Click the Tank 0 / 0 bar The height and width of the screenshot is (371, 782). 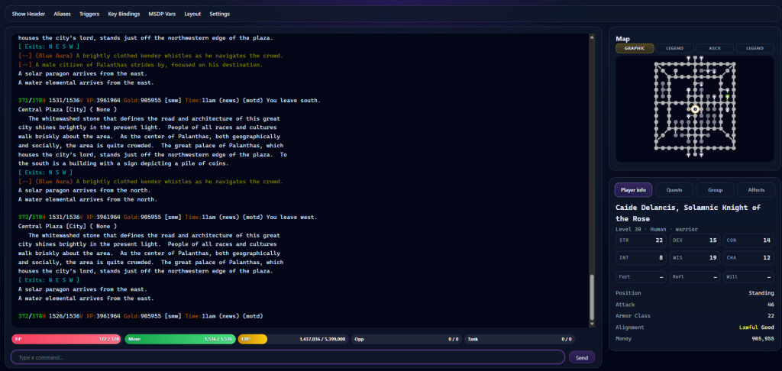(519, 339)
